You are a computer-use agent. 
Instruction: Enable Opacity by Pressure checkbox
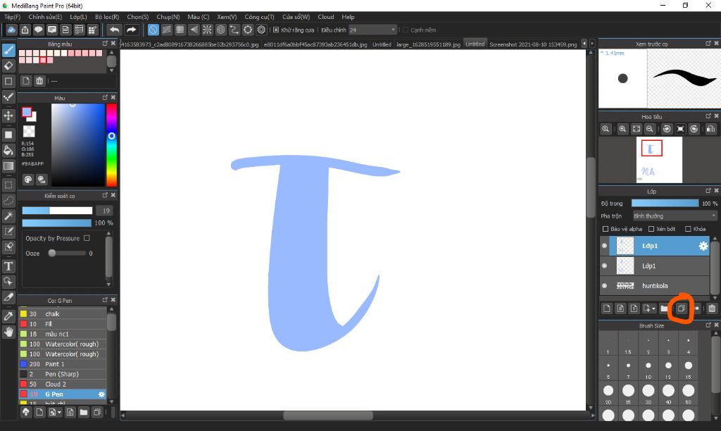click(x=87, y=238)
